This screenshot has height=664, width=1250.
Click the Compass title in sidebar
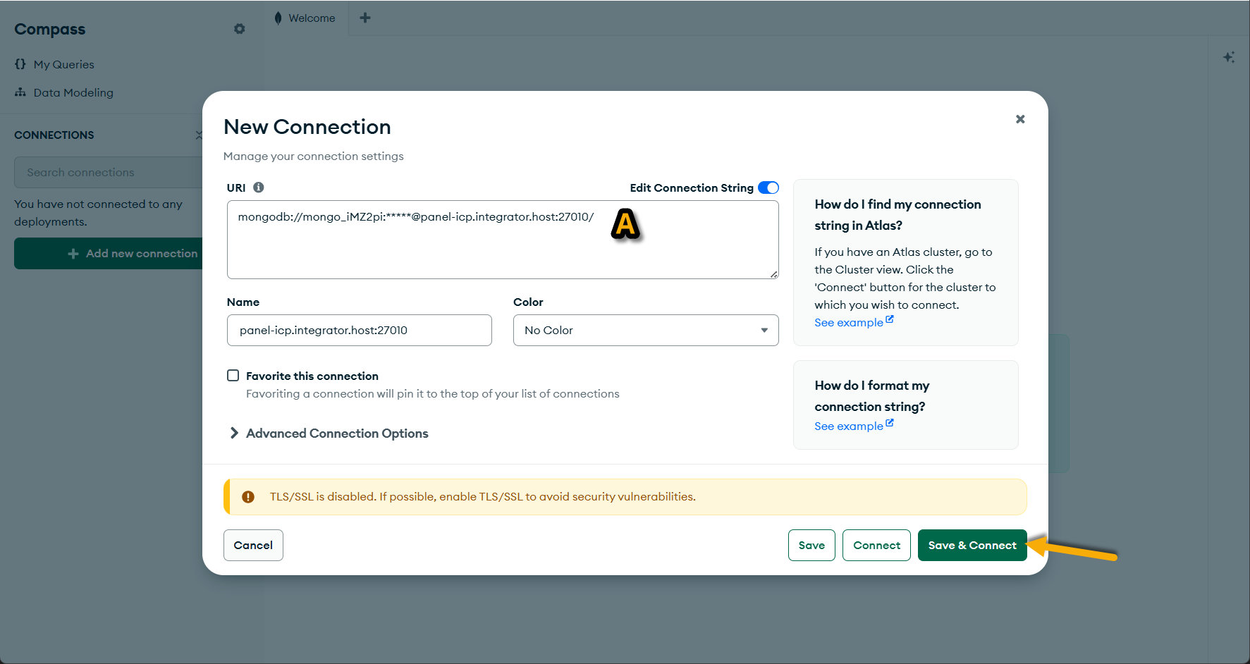click(50, 30)
